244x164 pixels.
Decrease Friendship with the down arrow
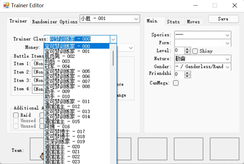[x=187, y=76]
